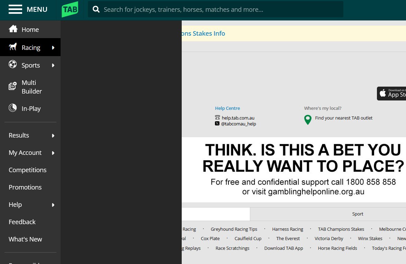The image size is (406, 264).
Task: Open the TAB logo homepage
Action: [70, 10]
